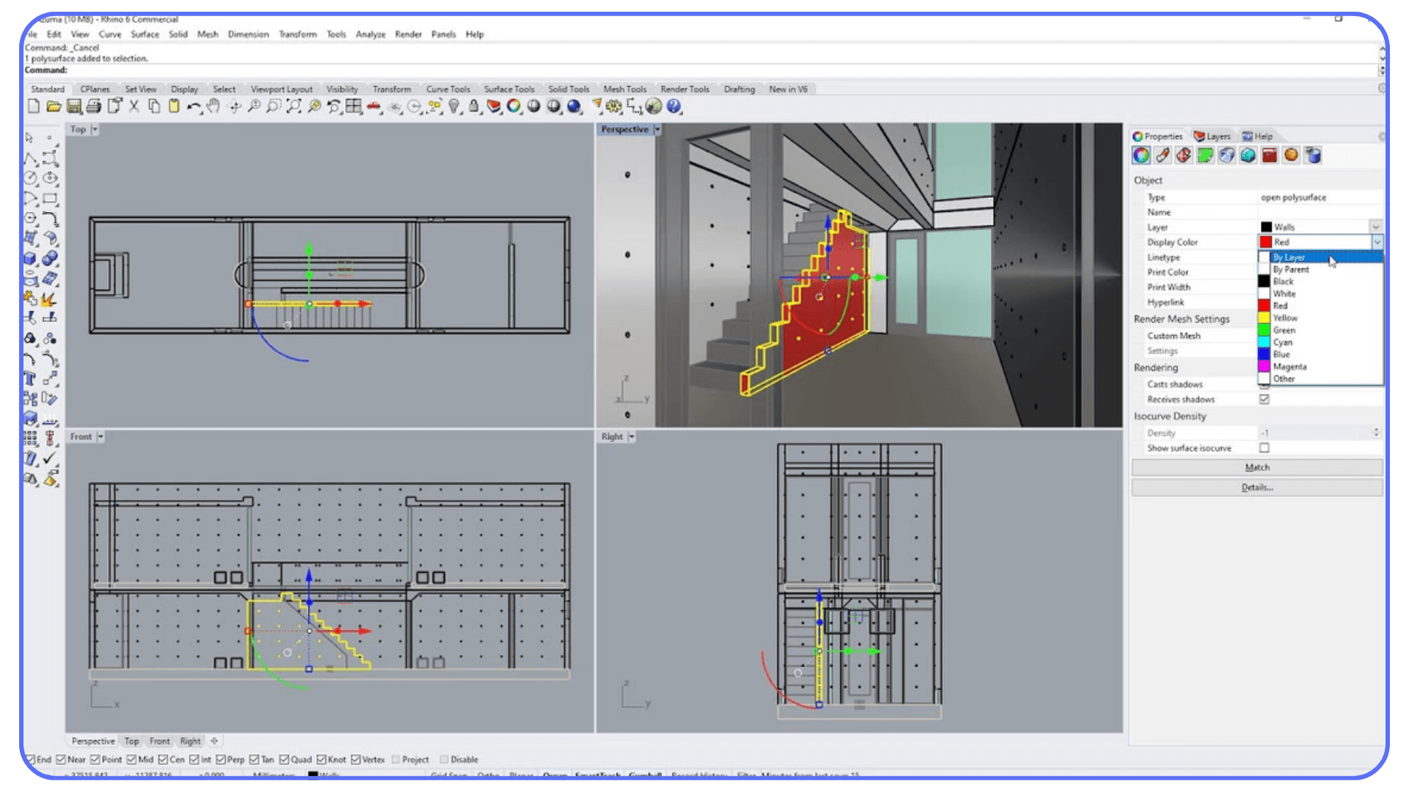The width and height of the screenshot is (1409, 792).
Task: Click the Rendered viewport display icon
Action: [x=575, y=106]
